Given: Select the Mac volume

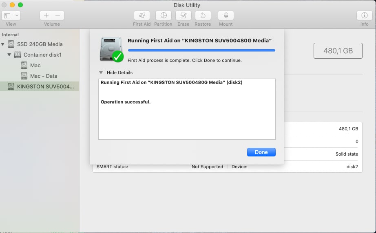Looking at the screenshot, I should (x=40, y=65).
